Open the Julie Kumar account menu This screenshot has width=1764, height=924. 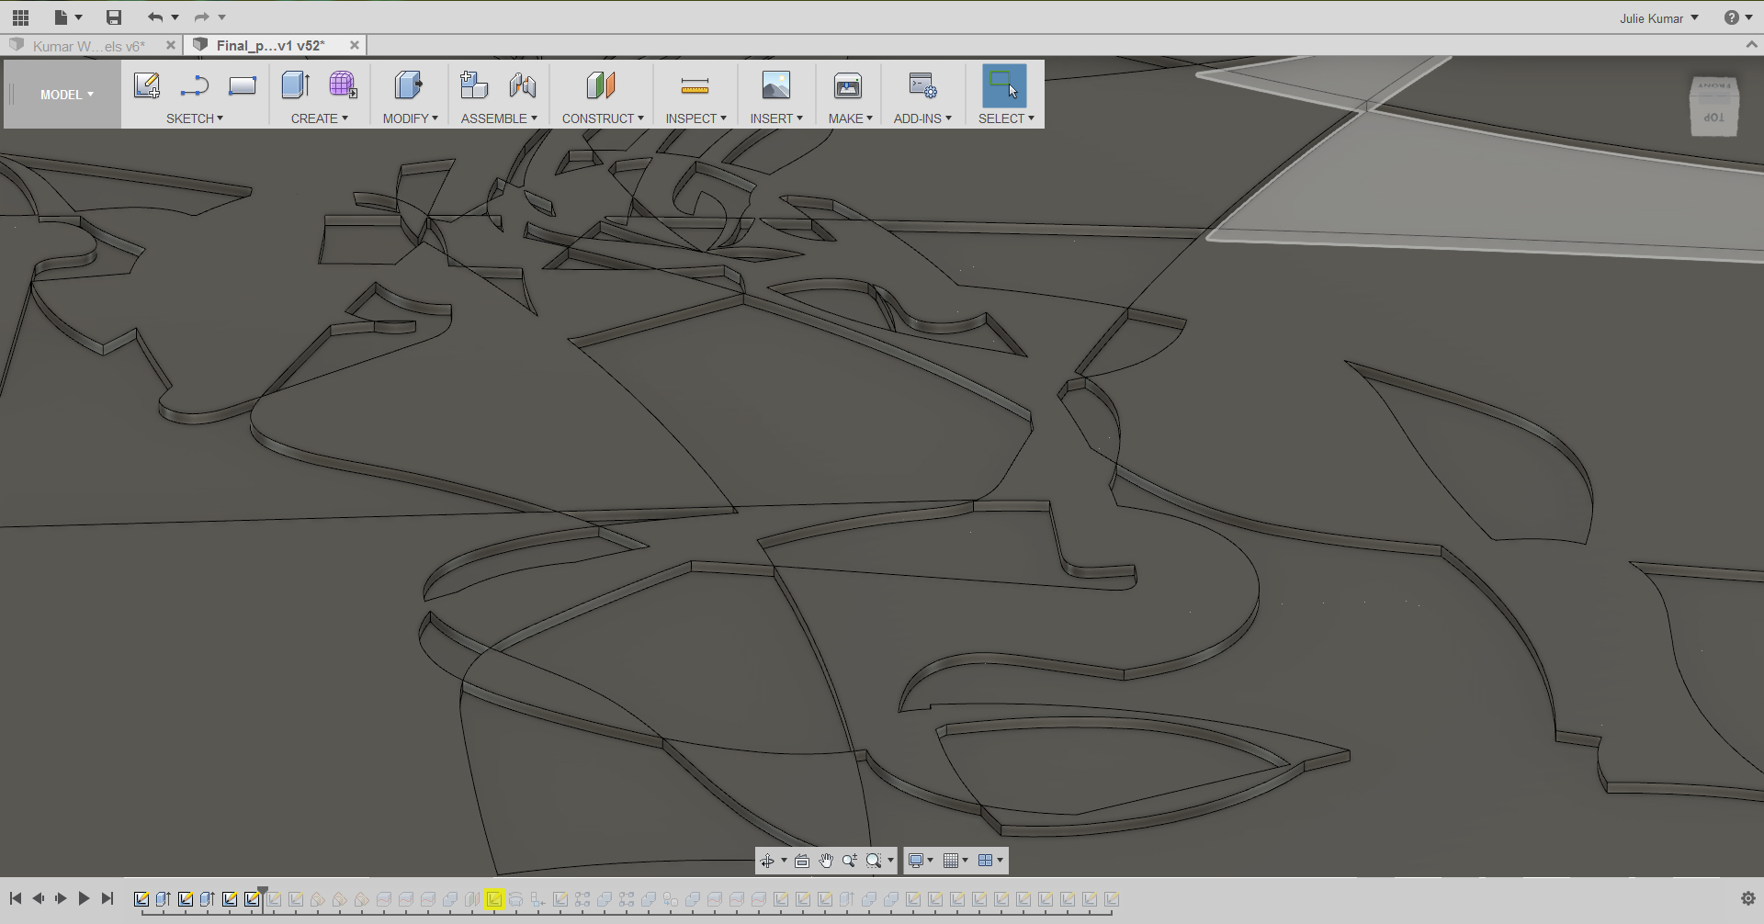point(1658,18)
